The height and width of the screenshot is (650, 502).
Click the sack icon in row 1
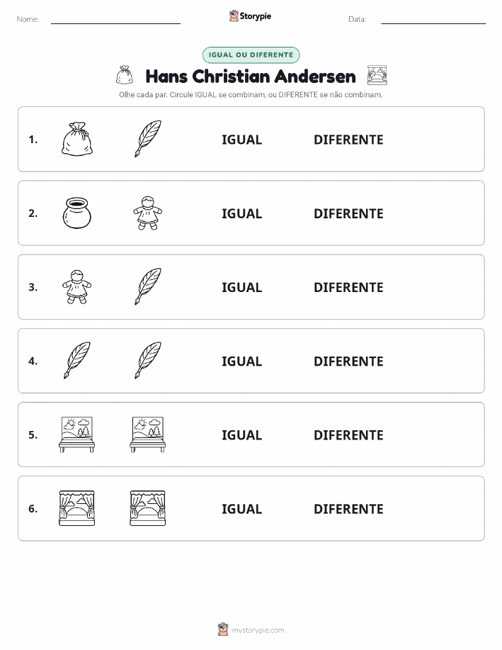pos(77,139)
